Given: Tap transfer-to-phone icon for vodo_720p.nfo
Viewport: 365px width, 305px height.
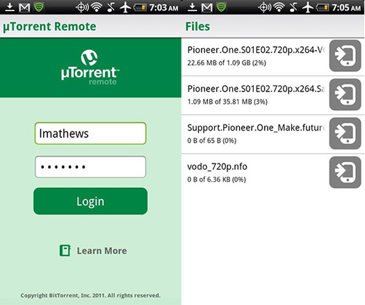Looking at the screenshot, I should (x=346, y=172).
